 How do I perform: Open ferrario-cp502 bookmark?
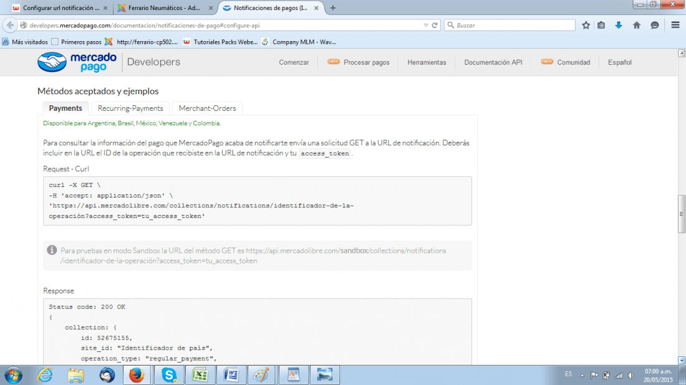142,42
